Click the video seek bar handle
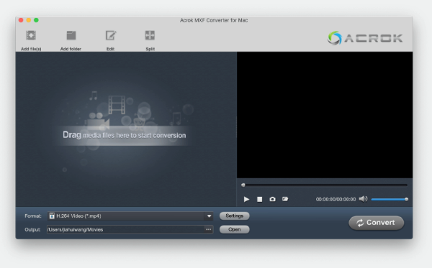 [243, 185]
